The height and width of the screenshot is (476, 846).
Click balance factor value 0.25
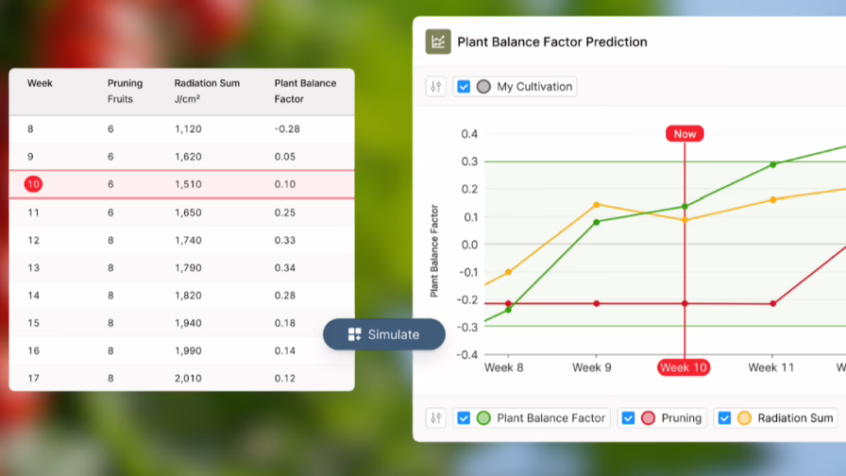tap(285, 212)
